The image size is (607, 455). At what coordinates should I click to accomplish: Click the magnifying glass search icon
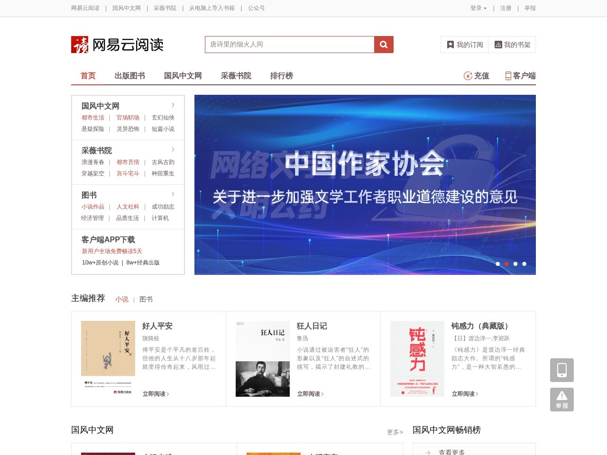(383, 44)
